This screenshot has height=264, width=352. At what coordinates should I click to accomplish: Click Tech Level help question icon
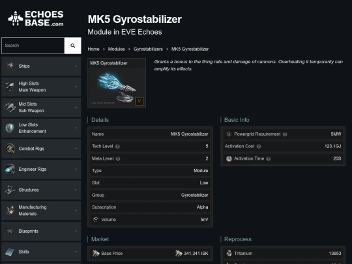[x=117, y=147]
